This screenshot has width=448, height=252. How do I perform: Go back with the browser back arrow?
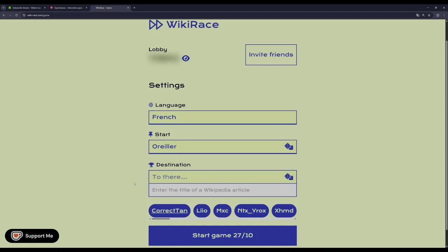(x=4, y=15)
